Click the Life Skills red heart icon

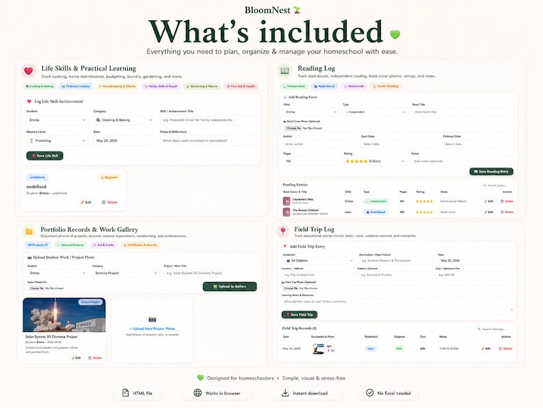click(x=29, y=71)
